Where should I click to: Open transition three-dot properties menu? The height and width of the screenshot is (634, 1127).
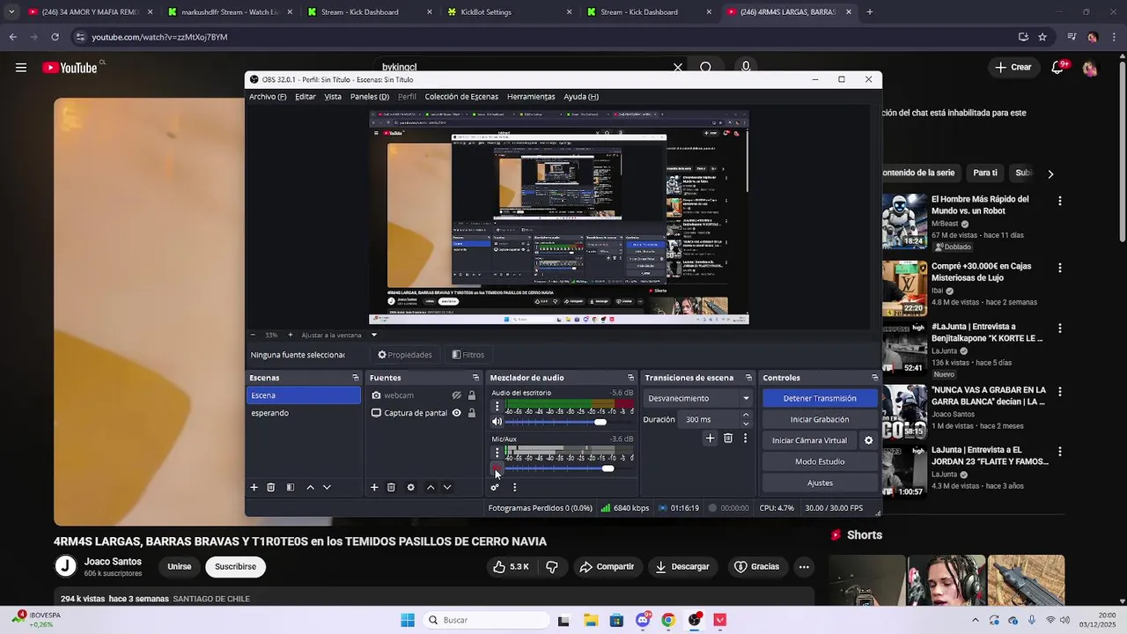(745, 438)
